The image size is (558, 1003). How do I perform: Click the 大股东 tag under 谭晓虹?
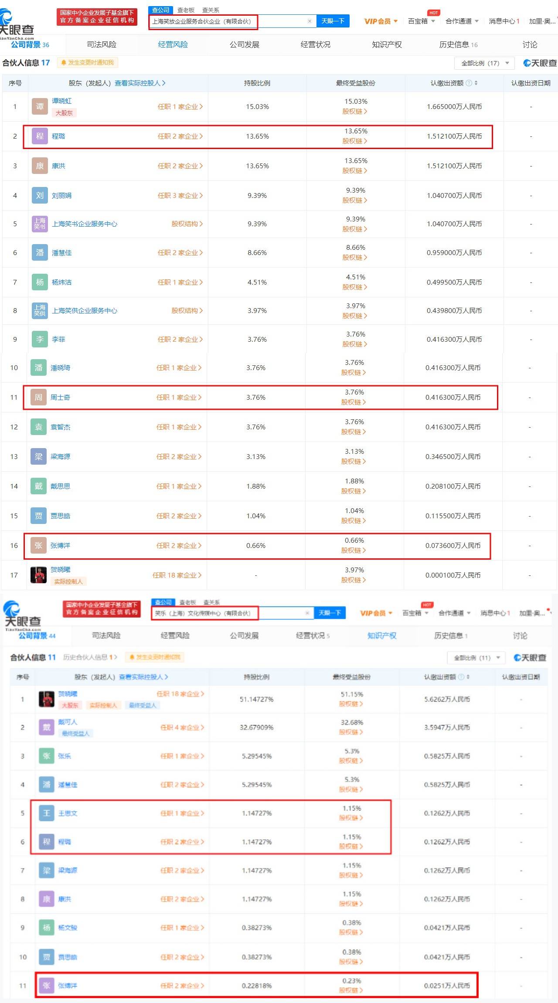pyautogui.click(x=64, y=113)
